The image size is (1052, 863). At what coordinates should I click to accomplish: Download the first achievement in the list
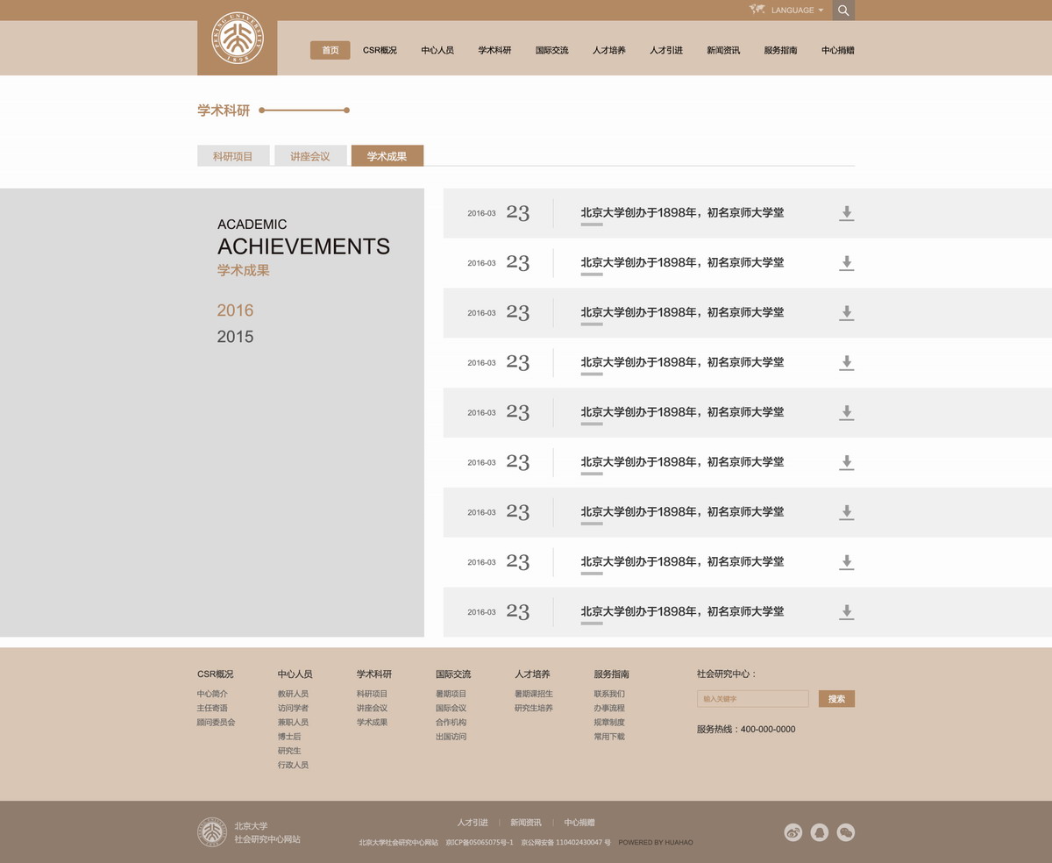pyautogui.click(x=846, y=213)
